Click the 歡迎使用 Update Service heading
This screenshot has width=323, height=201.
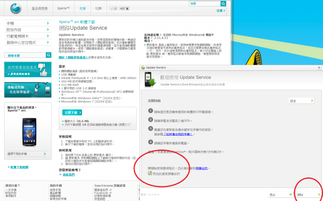(x=186, y=77)
